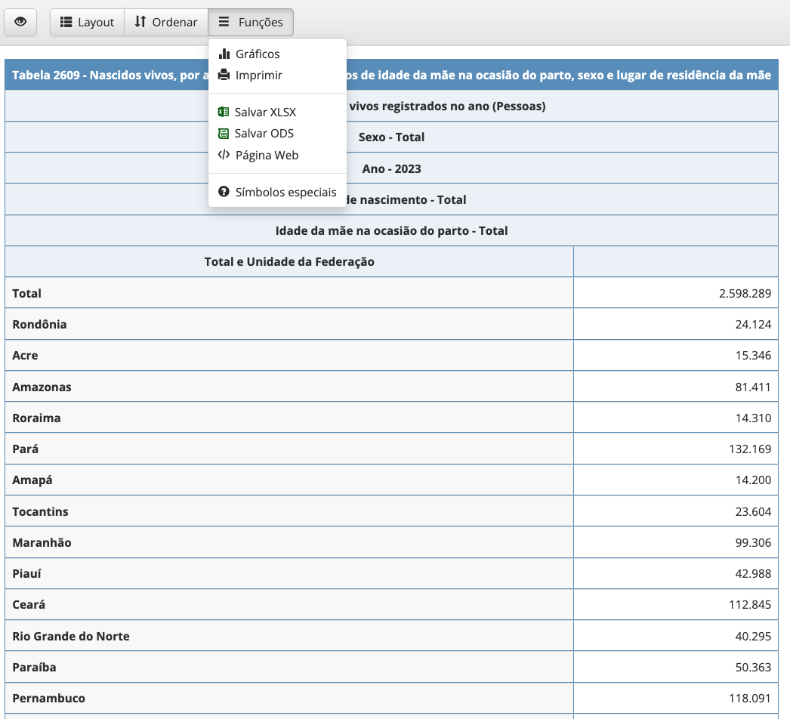The width and height of the screenshot is (790, 719).
Task: Click the eye visibility button
Action: (20, 23)
